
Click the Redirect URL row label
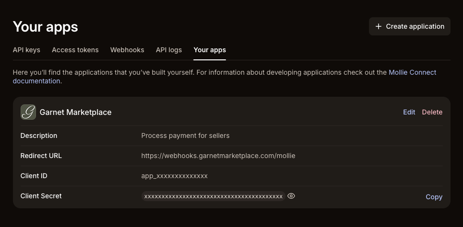coord(41,156)
